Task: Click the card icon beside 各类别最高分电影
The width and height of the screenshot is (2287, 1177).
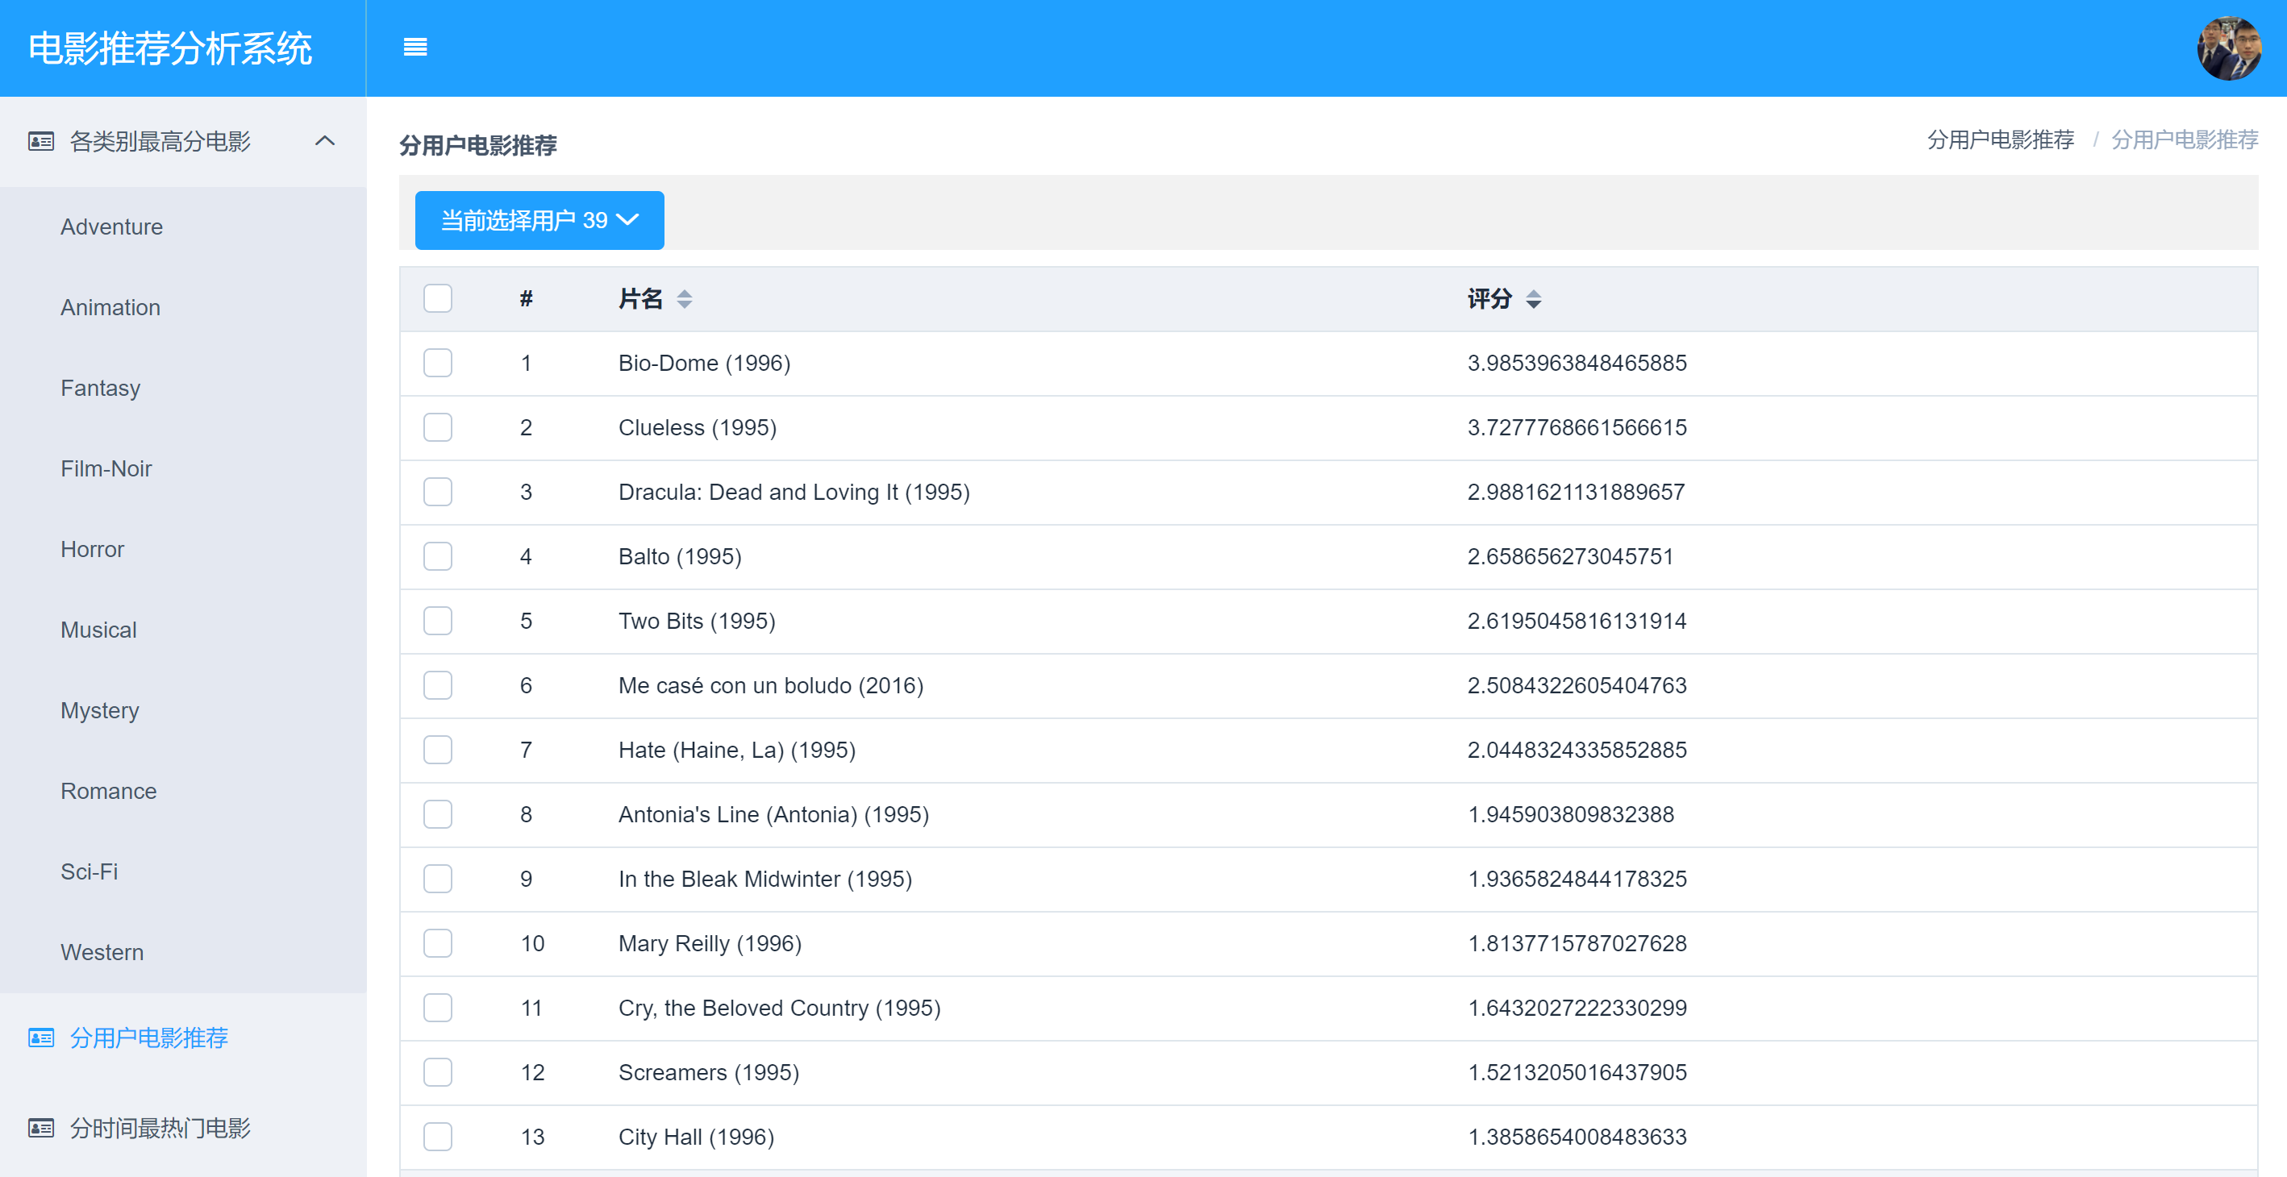Action: click(x=41, y=141)
